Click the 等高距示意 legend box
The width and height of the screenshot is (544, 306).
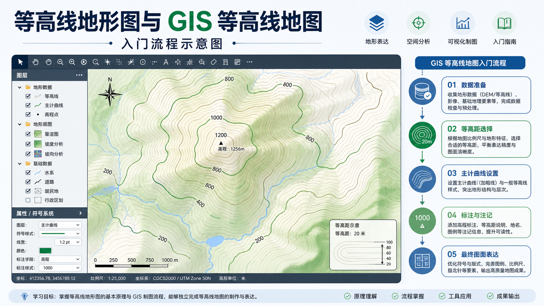[x=363, y=245]
